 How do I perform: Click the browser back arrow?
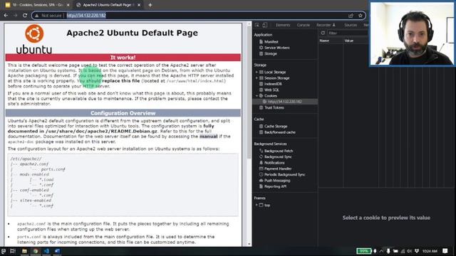[6, 16]
